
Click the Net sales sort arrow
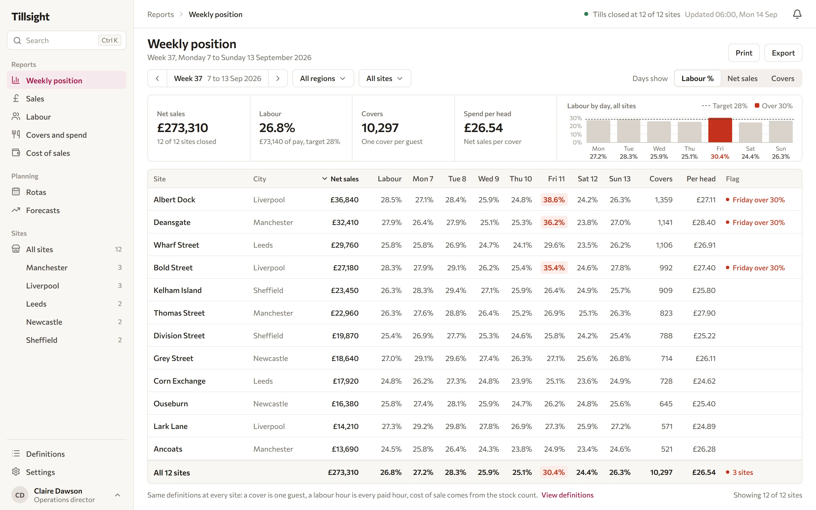click(325, 179)
